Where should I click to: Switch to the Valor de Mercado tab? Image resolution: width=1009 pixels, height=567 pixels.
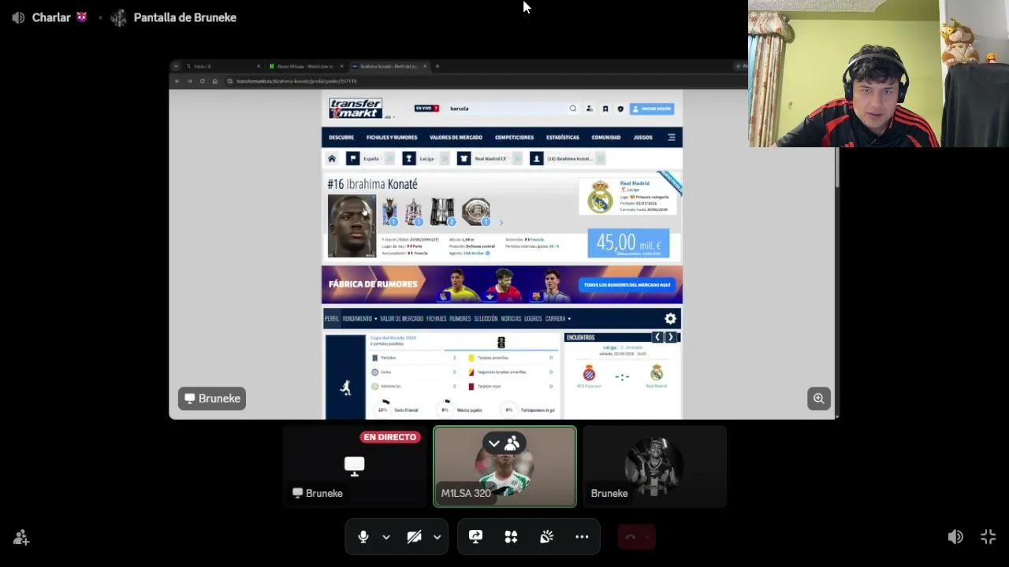tap(402, 319)
